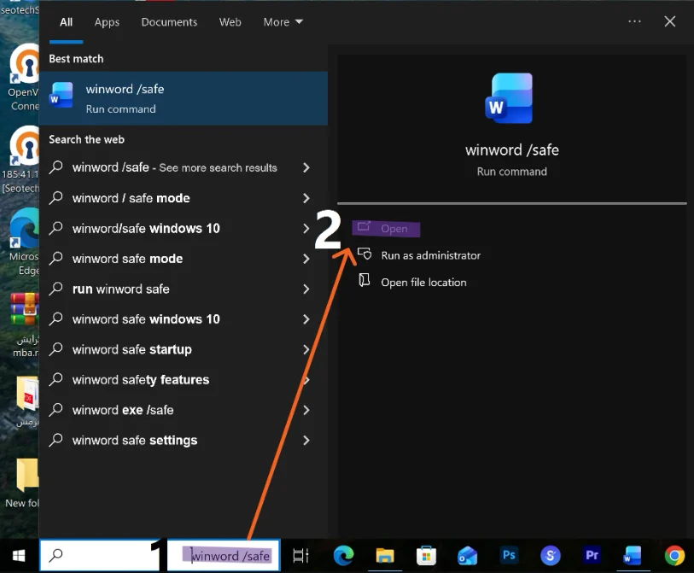Select the winword /safe best match result
This screenshot has width=694, height=573.
184,98
